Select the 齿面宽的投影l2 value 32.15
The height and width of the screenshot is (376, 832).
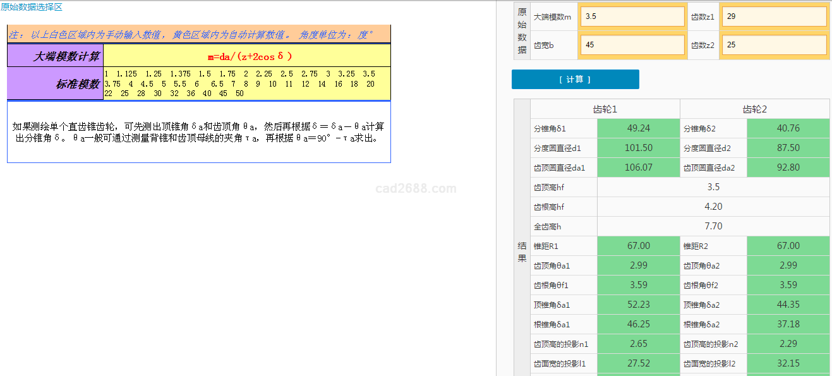tap(788, 363)
